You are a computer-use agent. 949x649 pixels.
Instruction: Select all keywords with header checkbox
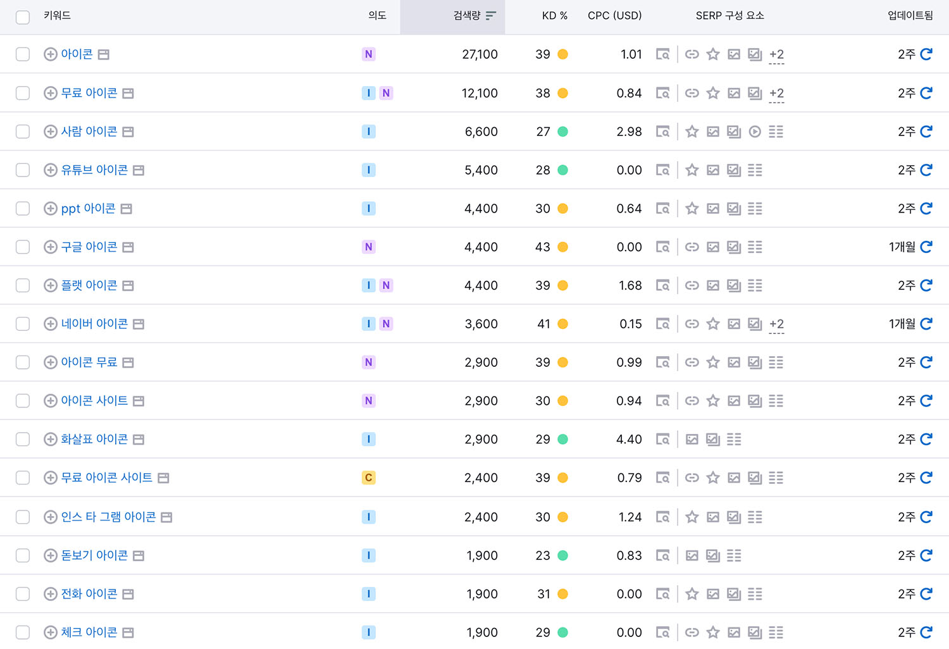point(23,17)
